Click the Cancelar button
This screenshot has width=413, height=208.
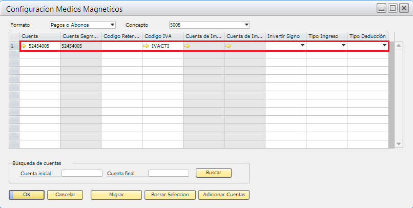click(65, 195)
